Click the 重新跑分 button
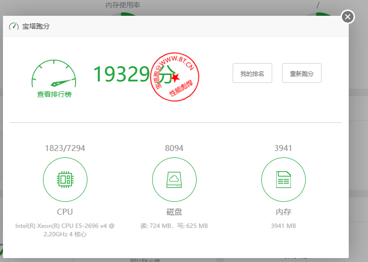 [x=302, y=73]
